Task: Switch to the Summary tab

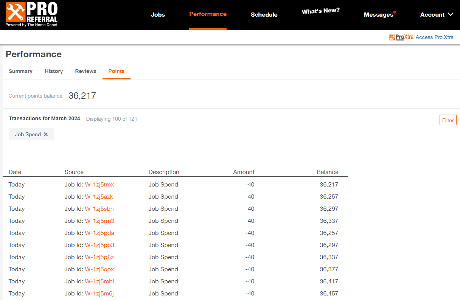Action: pyautogui.click(x=20, y=71)
